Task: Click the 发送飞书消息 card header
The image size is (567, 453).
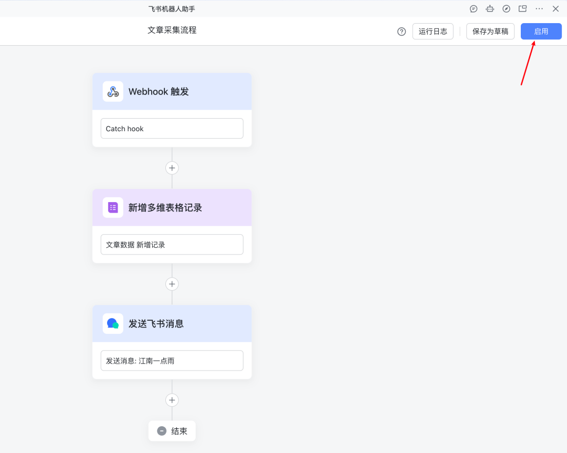Action: pos(172,323)
